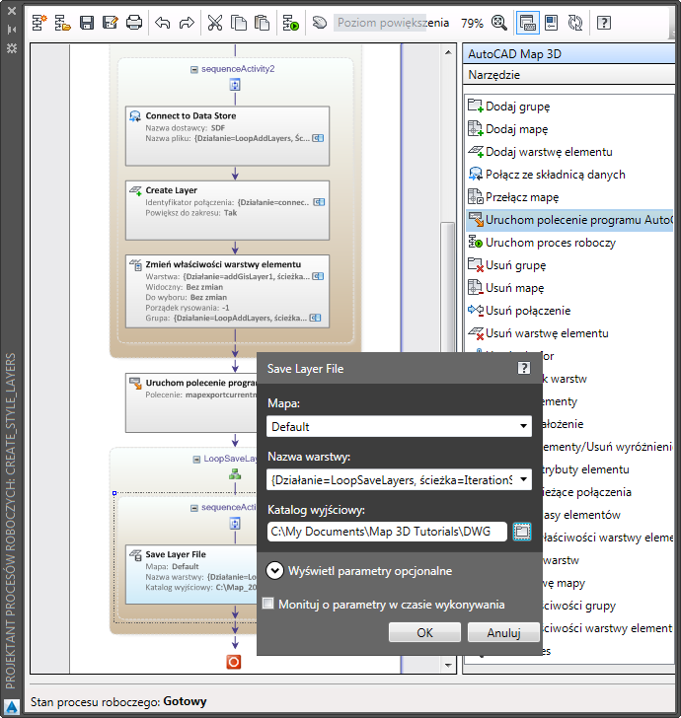681x718 pixels.
Task: Browse for the output folder in Katalog wyjściowy
Action: coord(521,532)
